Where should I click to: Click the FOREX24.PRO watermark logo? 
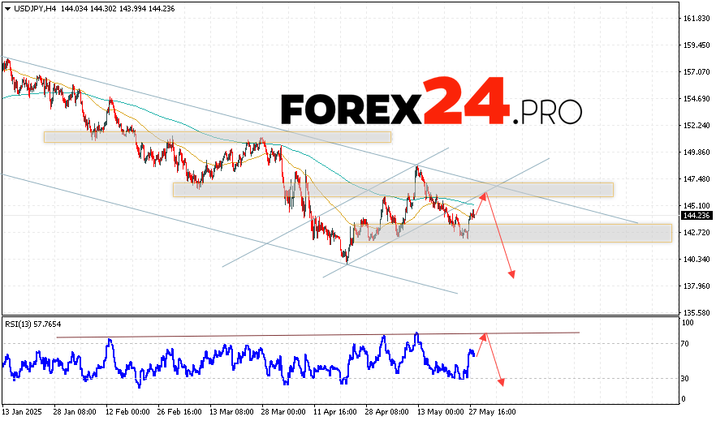tap(431, 101)
